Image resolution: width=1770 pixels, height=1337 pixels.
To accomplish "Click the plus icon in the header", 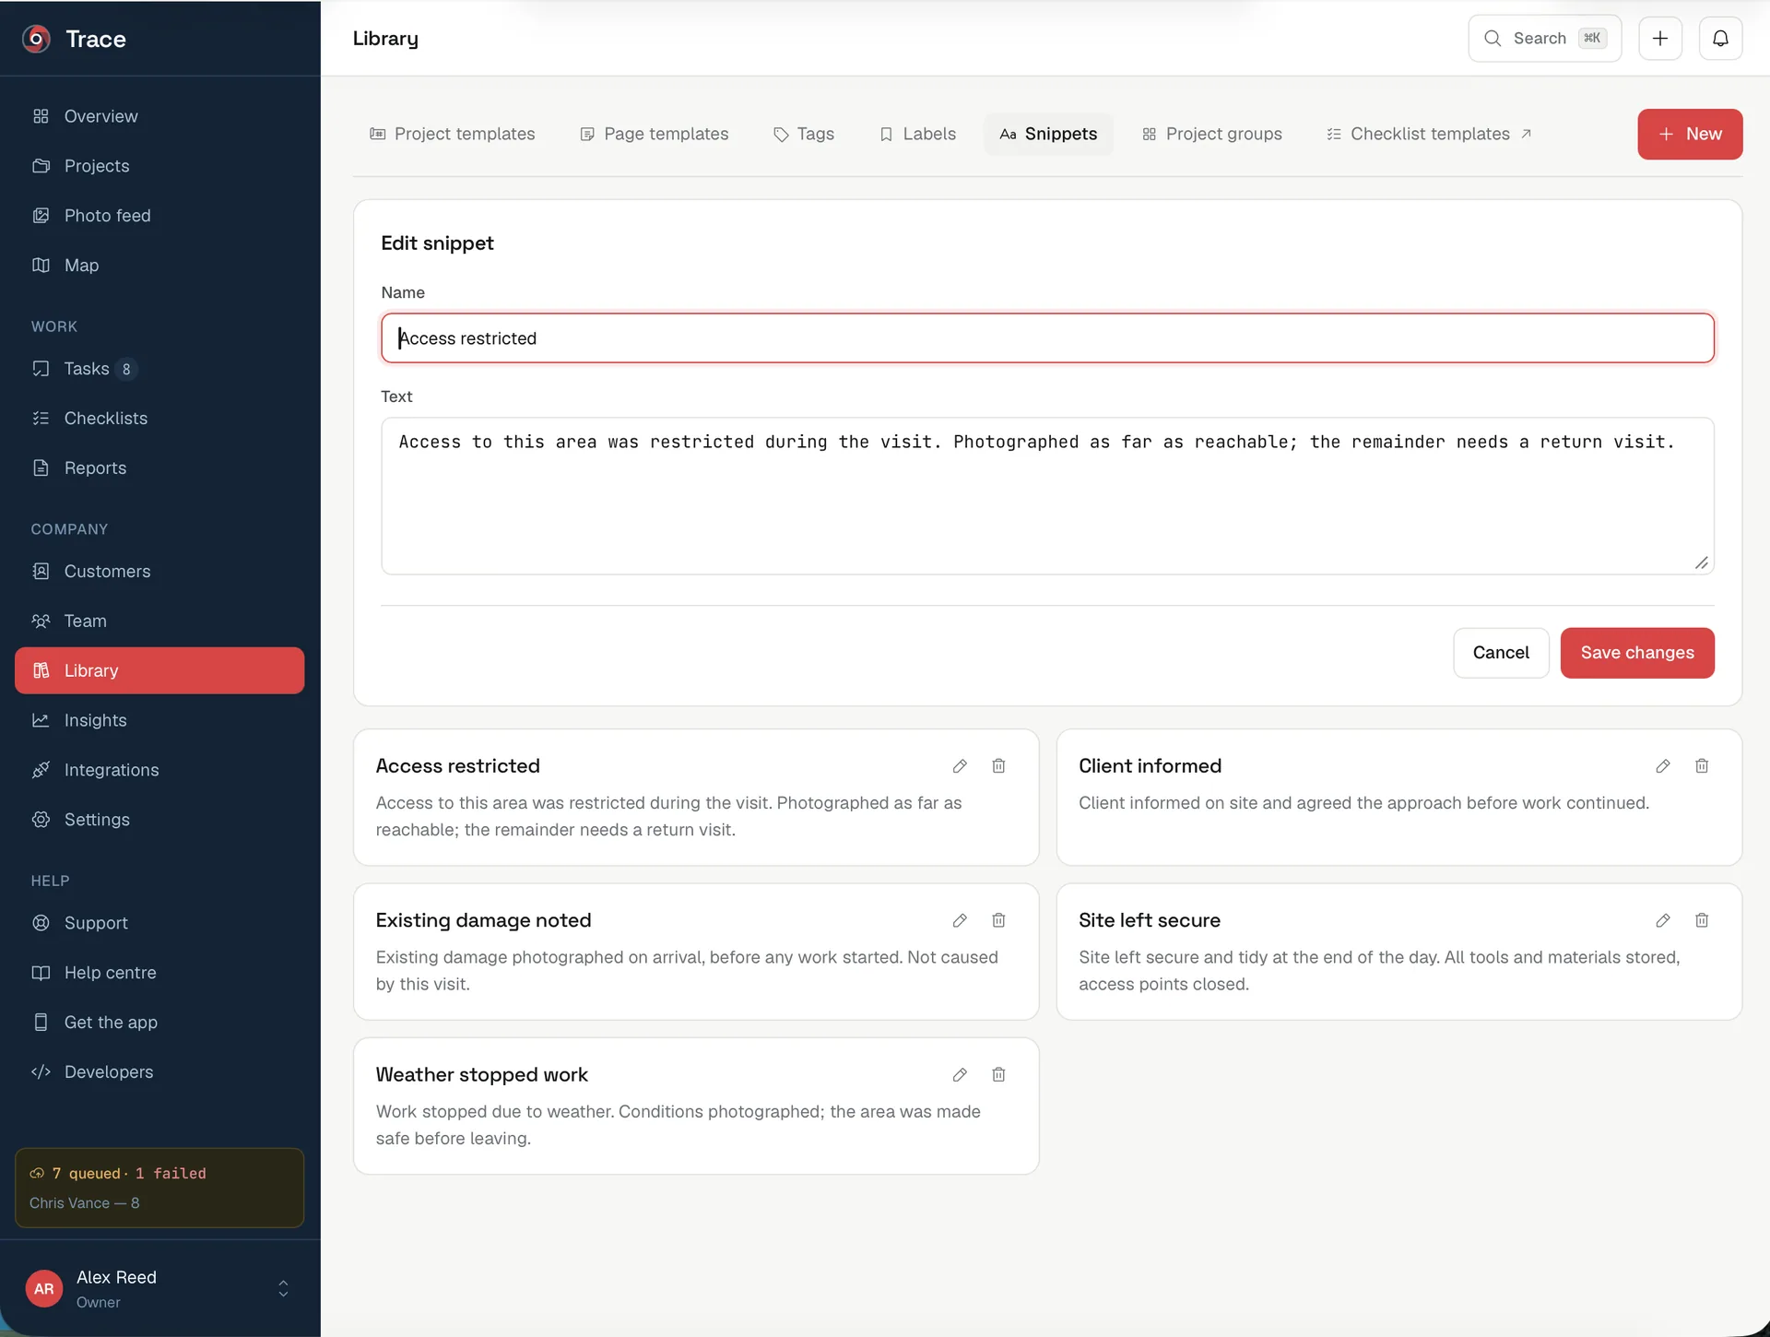I will click(1660, 39).
